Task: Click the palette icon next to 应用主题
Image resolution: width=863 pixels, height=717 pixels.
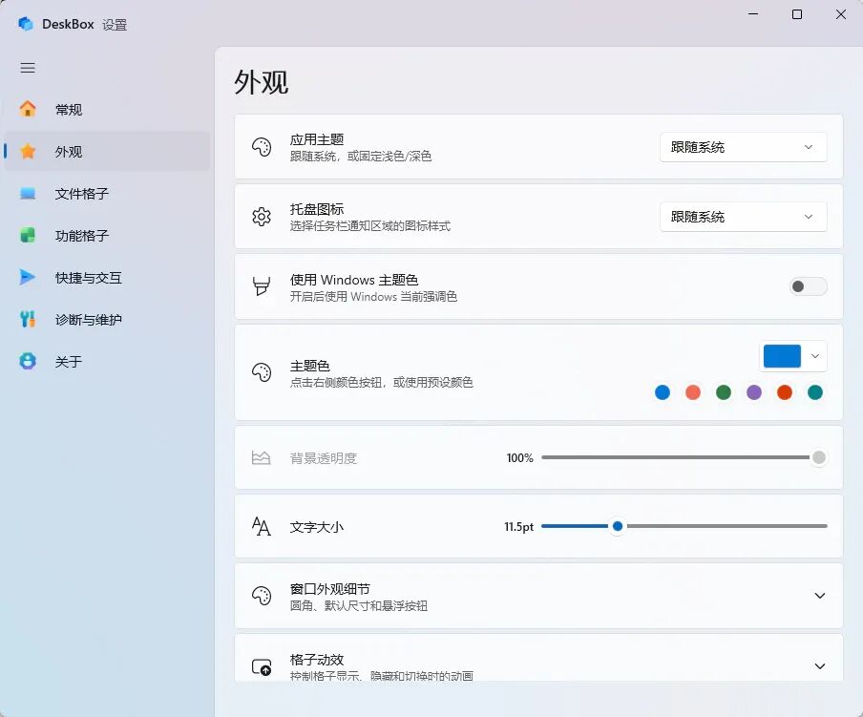Action: pos(262,147)
